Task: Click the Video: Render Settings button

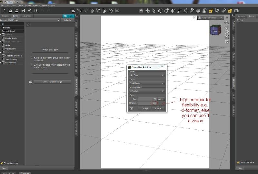Action: point(52,82)
